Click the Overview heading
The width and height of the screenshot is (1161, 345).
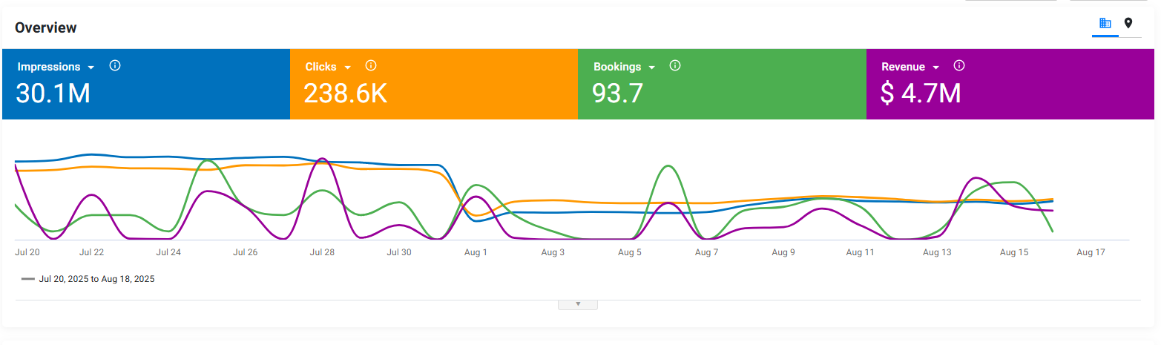tap(46, 28)
